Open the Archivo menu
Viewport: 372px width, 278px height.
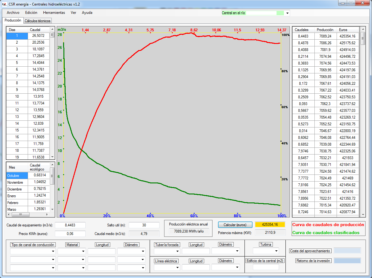pos(13,13)
